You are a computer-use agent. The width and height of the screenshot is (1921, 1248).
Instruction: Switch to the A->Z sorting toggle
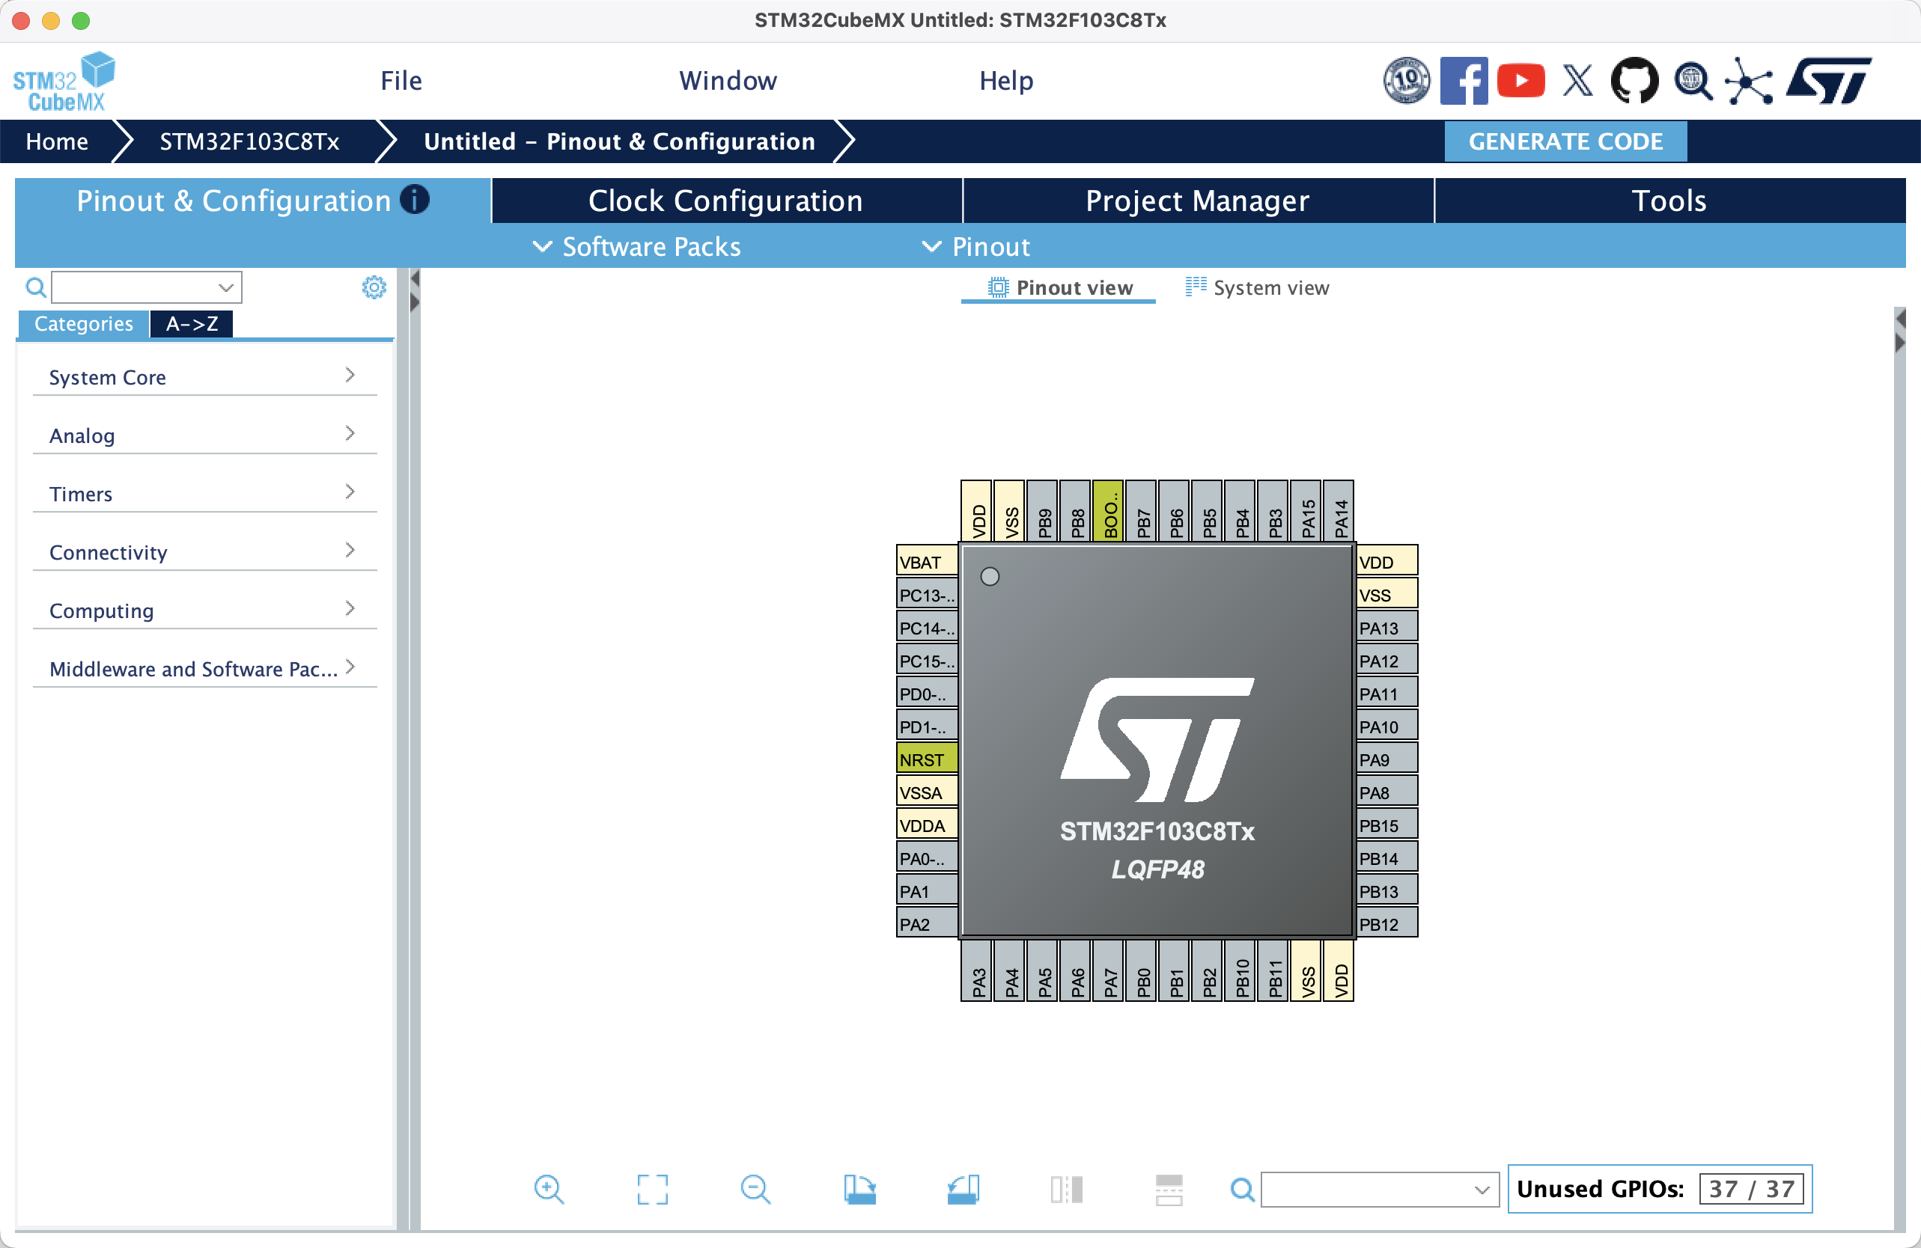pyautogui.click(x=192, y=323)
